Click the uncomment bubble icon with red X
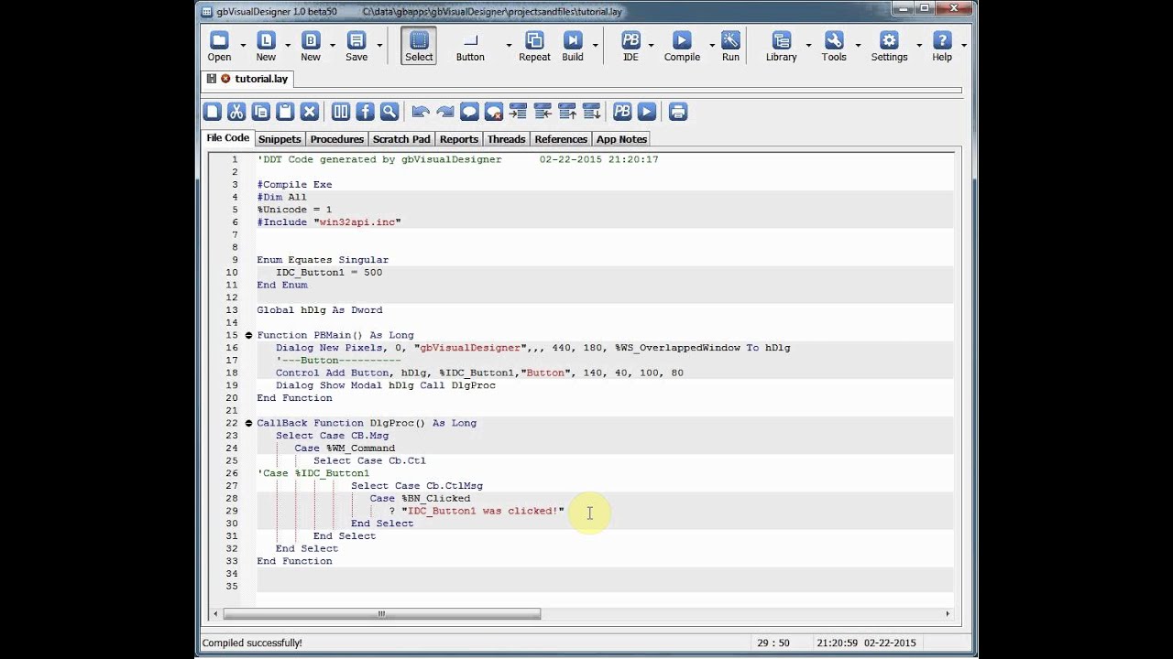This screenshot has width=1173, height=659. [x=494, y=112]
